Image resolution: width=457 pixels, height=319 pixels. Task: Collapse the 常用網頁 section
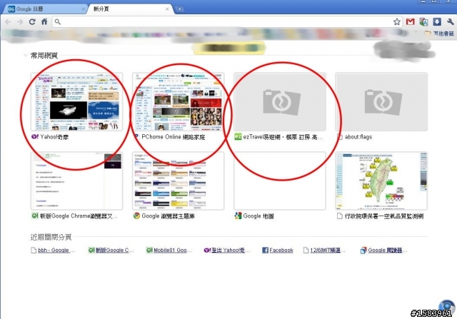pyautogui.click(x=26, y=56)
